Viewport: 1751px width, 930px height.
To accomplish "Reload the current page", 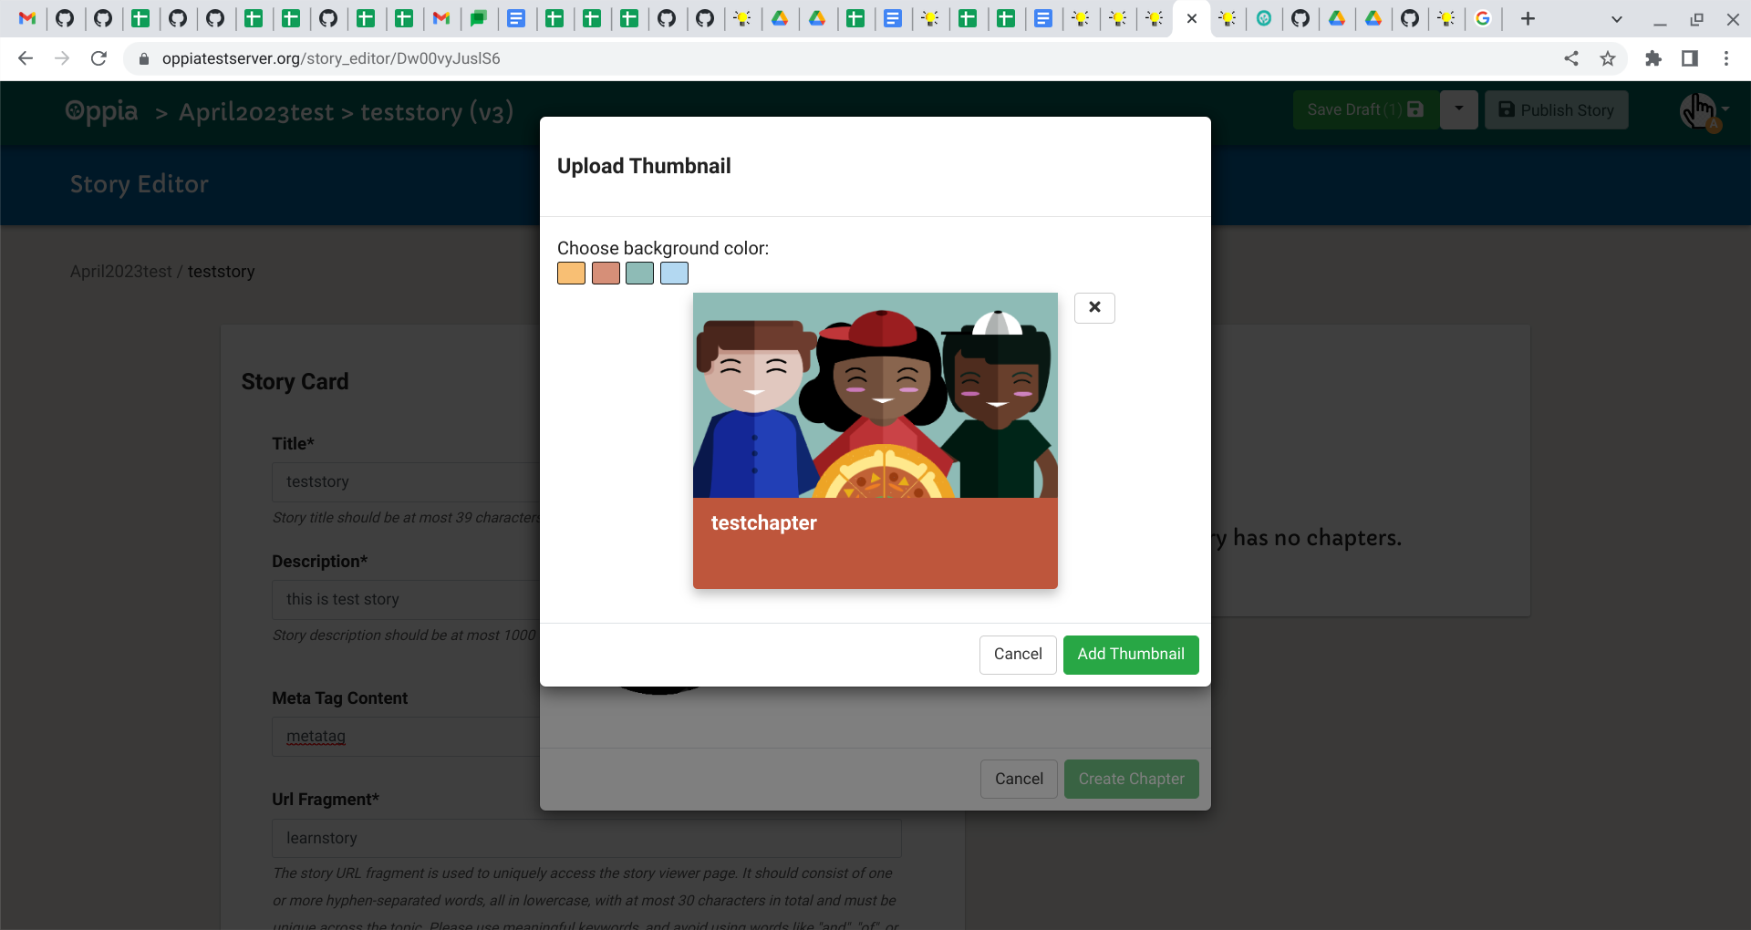I will click(98, 58).
